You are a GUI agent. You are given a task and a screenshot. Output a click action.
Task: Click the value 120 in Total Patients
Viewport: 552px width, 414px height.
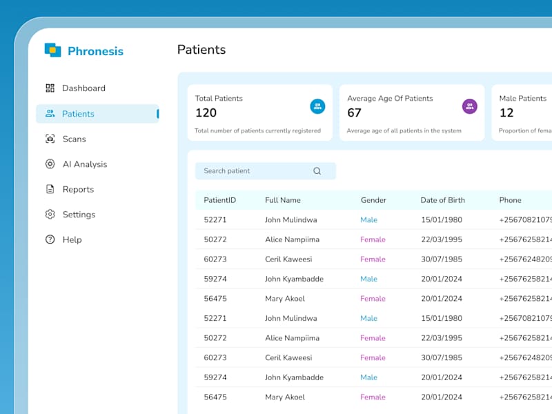[x=206, y=112]
